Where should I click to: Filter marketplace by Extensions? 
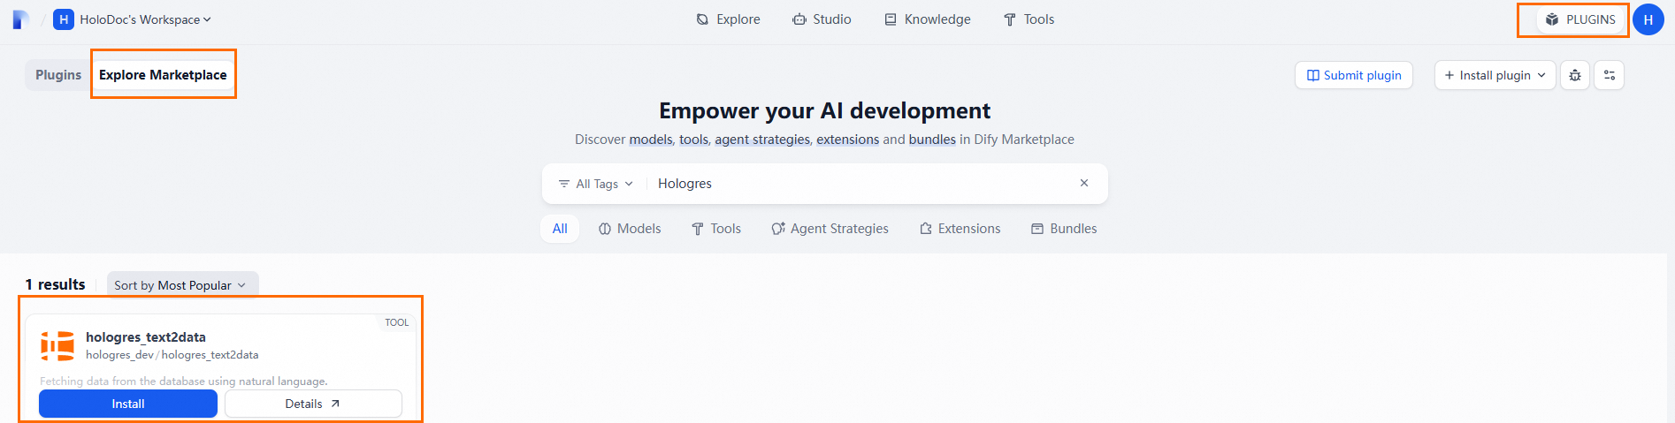click(960, 229)
